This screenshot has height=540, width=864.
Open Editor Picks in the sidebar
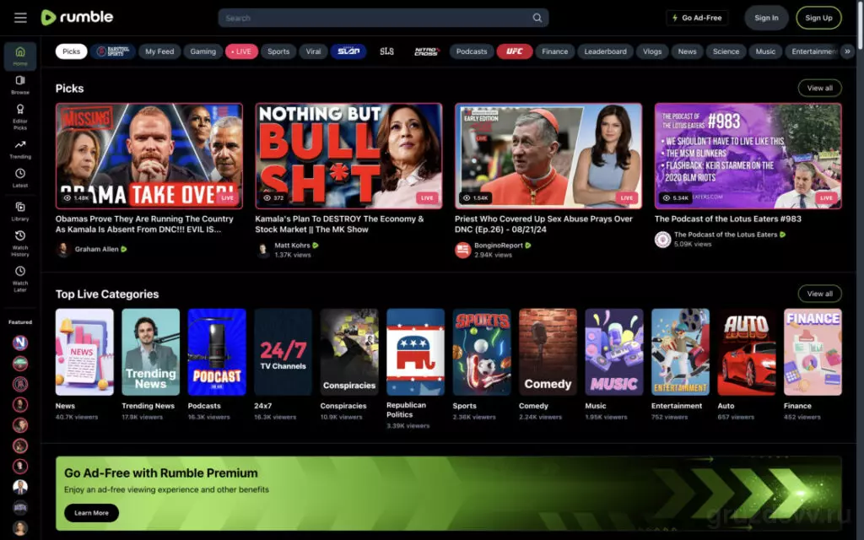point(20,116)
